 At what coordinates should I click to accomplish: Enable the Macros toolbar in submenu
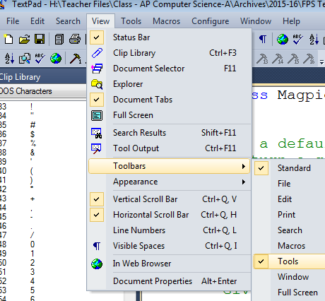290,246
